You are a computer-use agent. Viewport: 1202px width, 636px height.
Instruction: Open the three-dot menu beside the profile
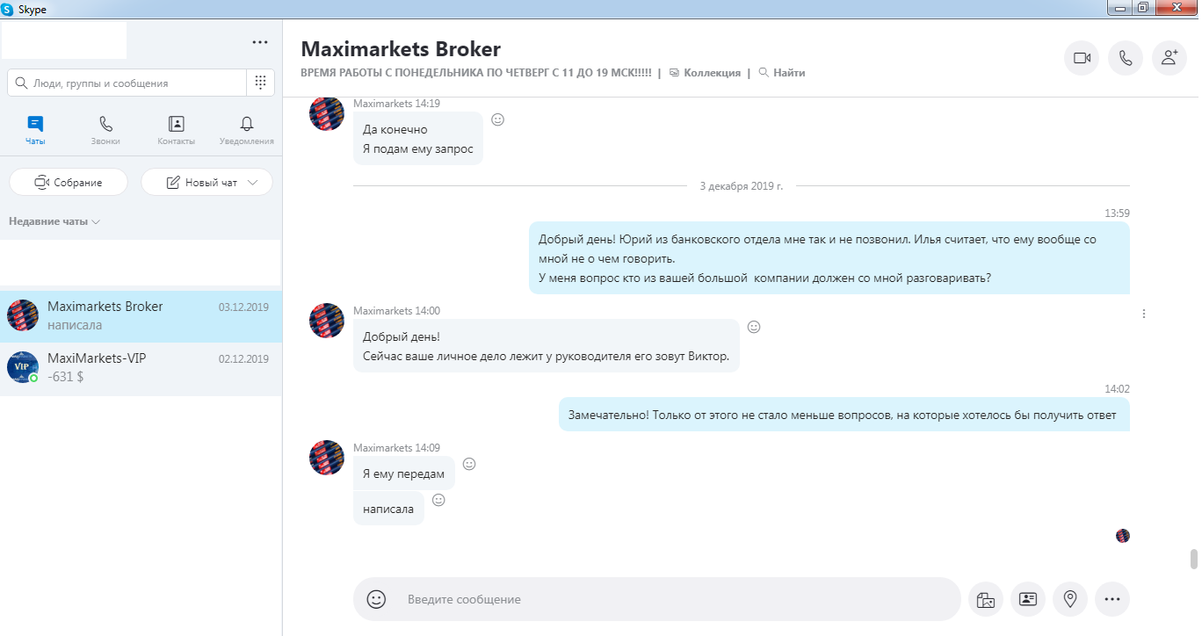pyautogui.click(x=260, y=42)
